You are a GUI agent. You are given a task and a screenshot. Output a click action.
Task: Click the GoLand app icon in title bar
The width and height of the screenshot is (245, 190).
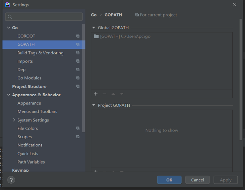(x=7, y=5)
